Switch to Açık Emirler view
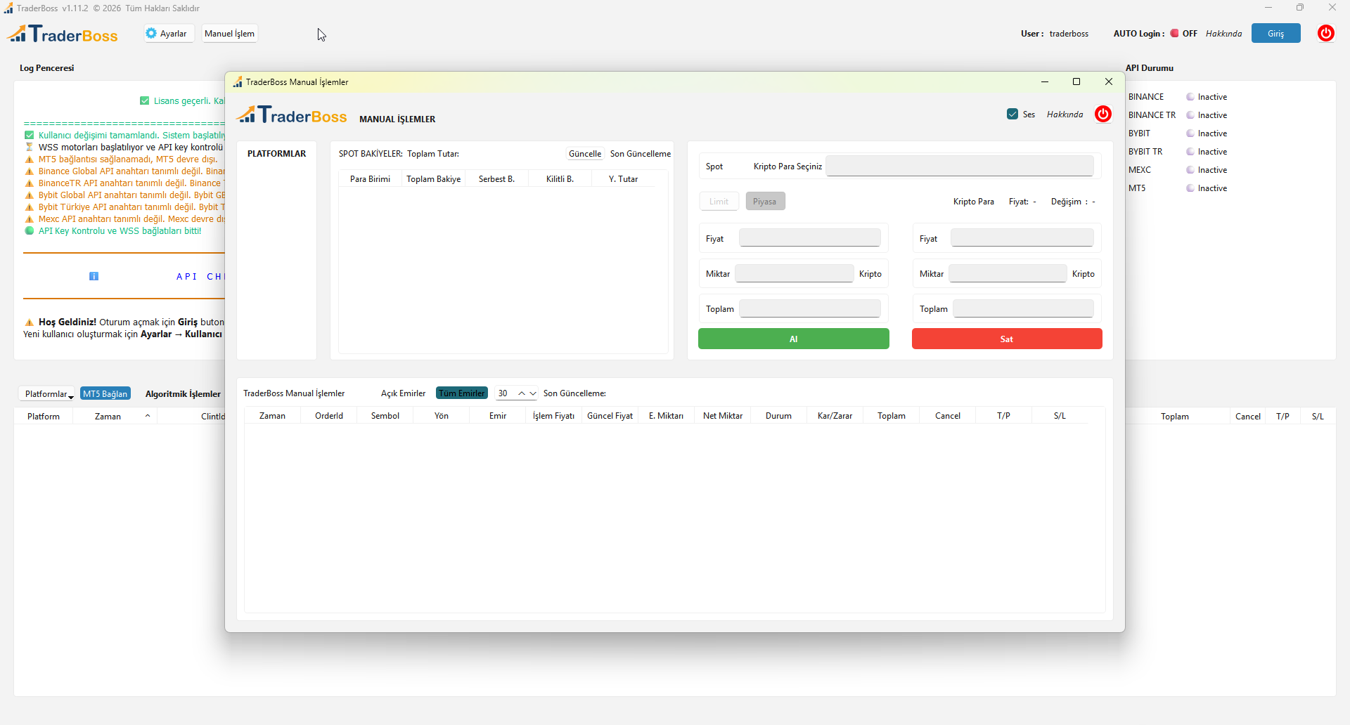Viewport: 1350px width, 725px height. click(x=403, y=393)
